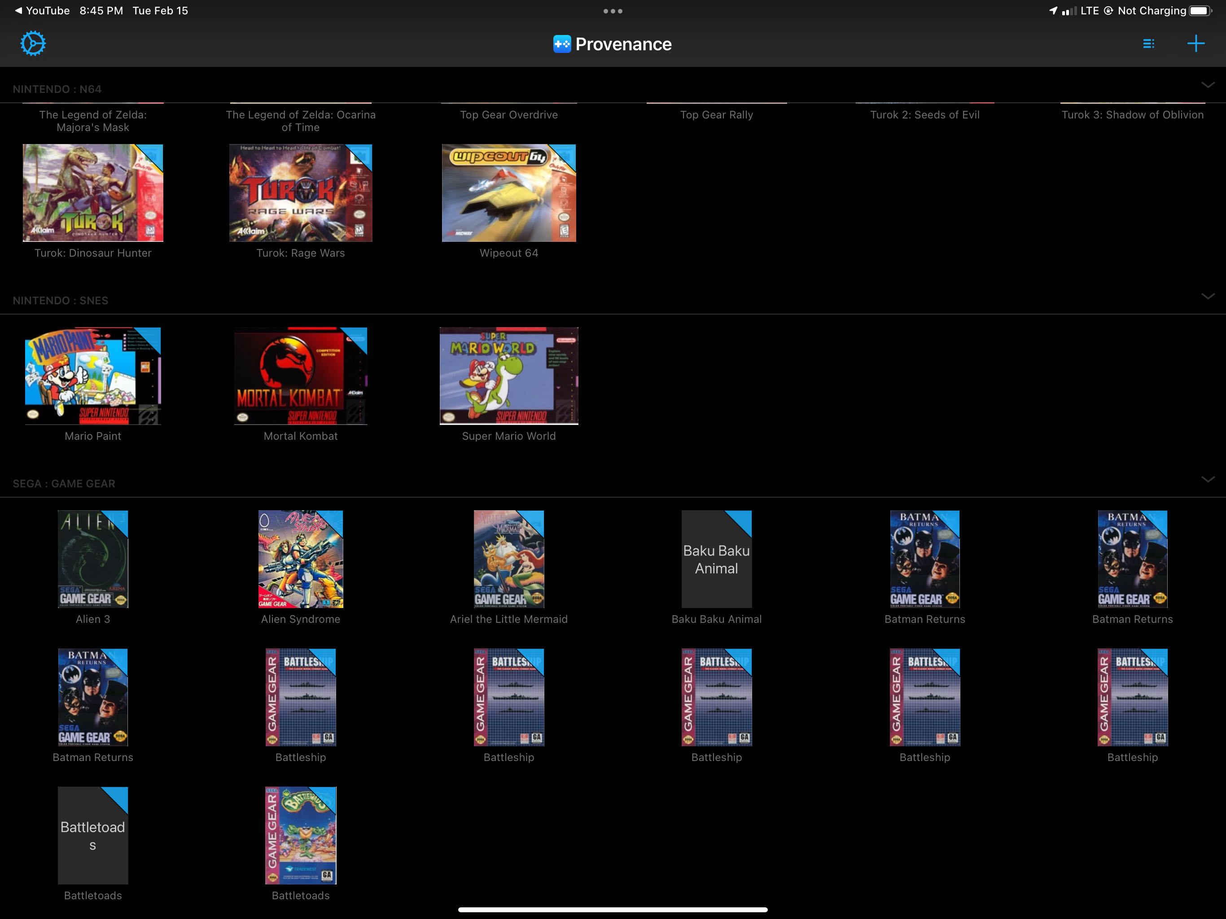Select Top Gear Overdrive title
The width and height of the screenshot is (1226, 919).
tap(509, 115)
